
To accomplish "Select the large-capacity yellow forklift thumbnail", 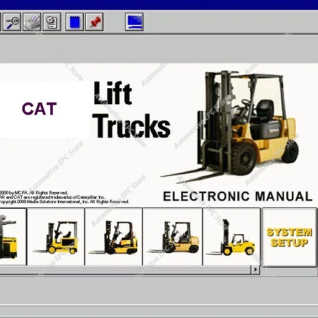I will [232, 237].
